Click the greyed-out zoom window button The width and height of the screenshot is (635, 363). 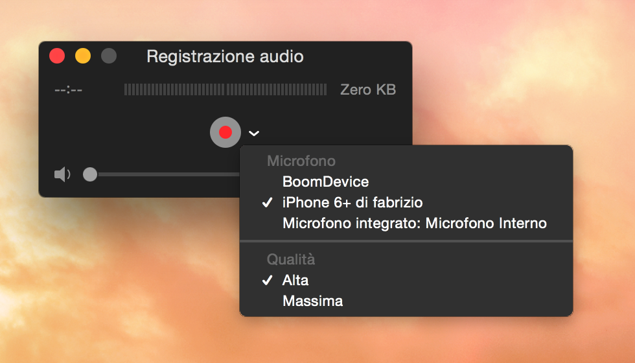coord(109,56)
